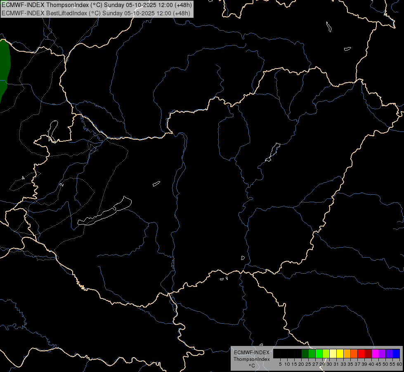Screen dimensions: 404x372
Task: Click the small lake northeast of Balaton
Action: [x=156, y=184]
